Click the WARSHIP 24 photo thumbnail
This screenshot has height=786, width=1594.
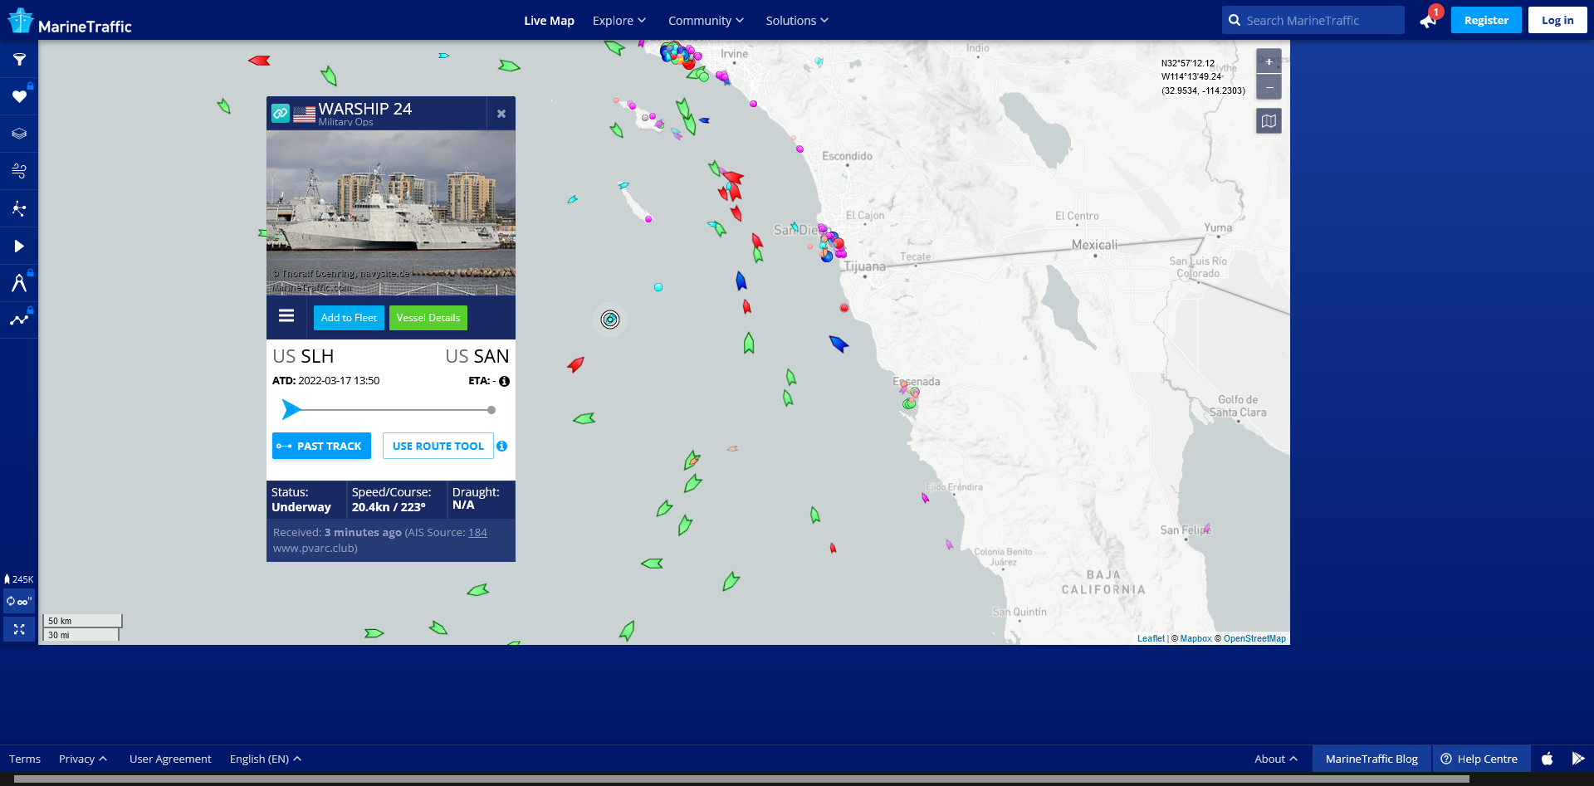click(x=391, y=212)
